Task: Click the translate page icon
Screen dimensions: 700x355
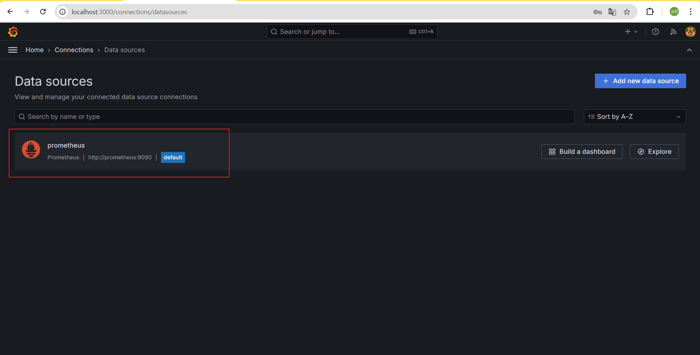Action: click(x=612, y=12)
